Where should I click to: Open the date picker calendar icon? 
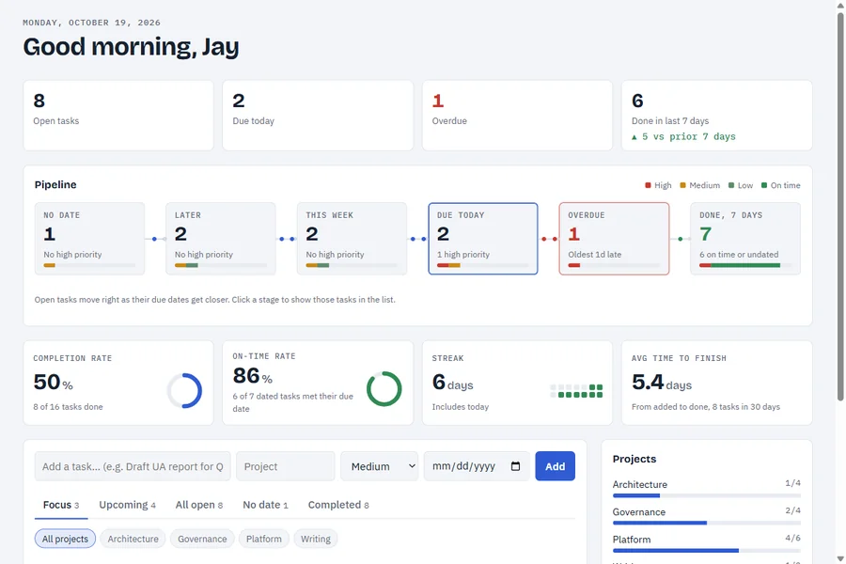(x=515, y=466)
